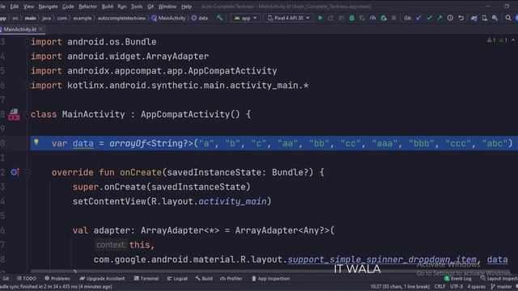Click activity_main in setContentView line

coord(232,201)
